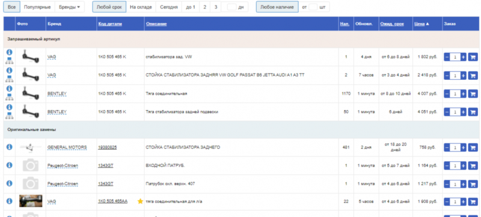Sort table by Ожид. срок column

392,24
